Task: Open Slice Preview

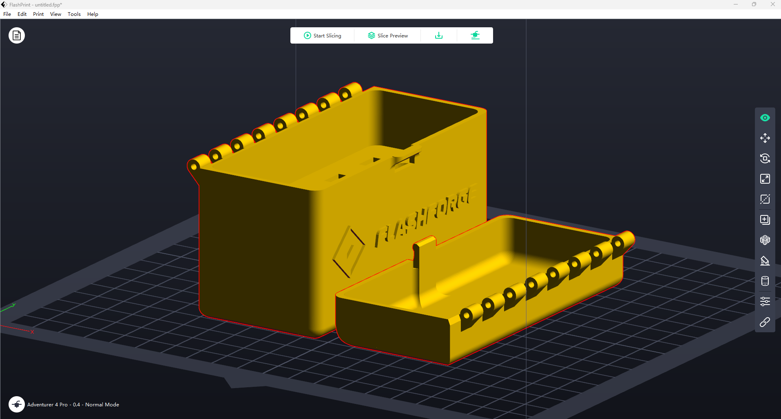Action: click(387, 35)
